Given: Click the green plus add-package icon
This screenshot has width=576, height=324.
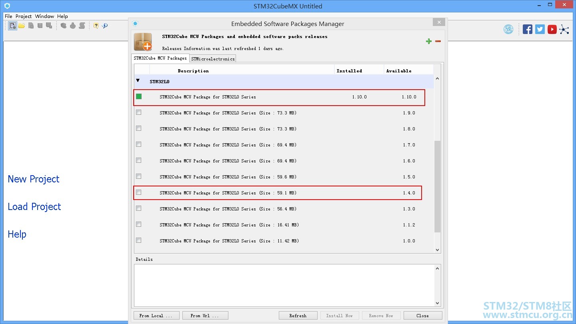Looking at the screenshot, I should click(429, 41).
